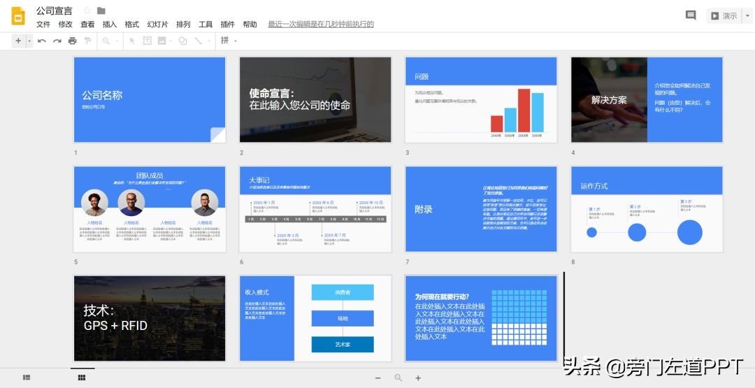Open the 插件 menu
Viewport: 755px width, 388px height.
coord(228,24)
